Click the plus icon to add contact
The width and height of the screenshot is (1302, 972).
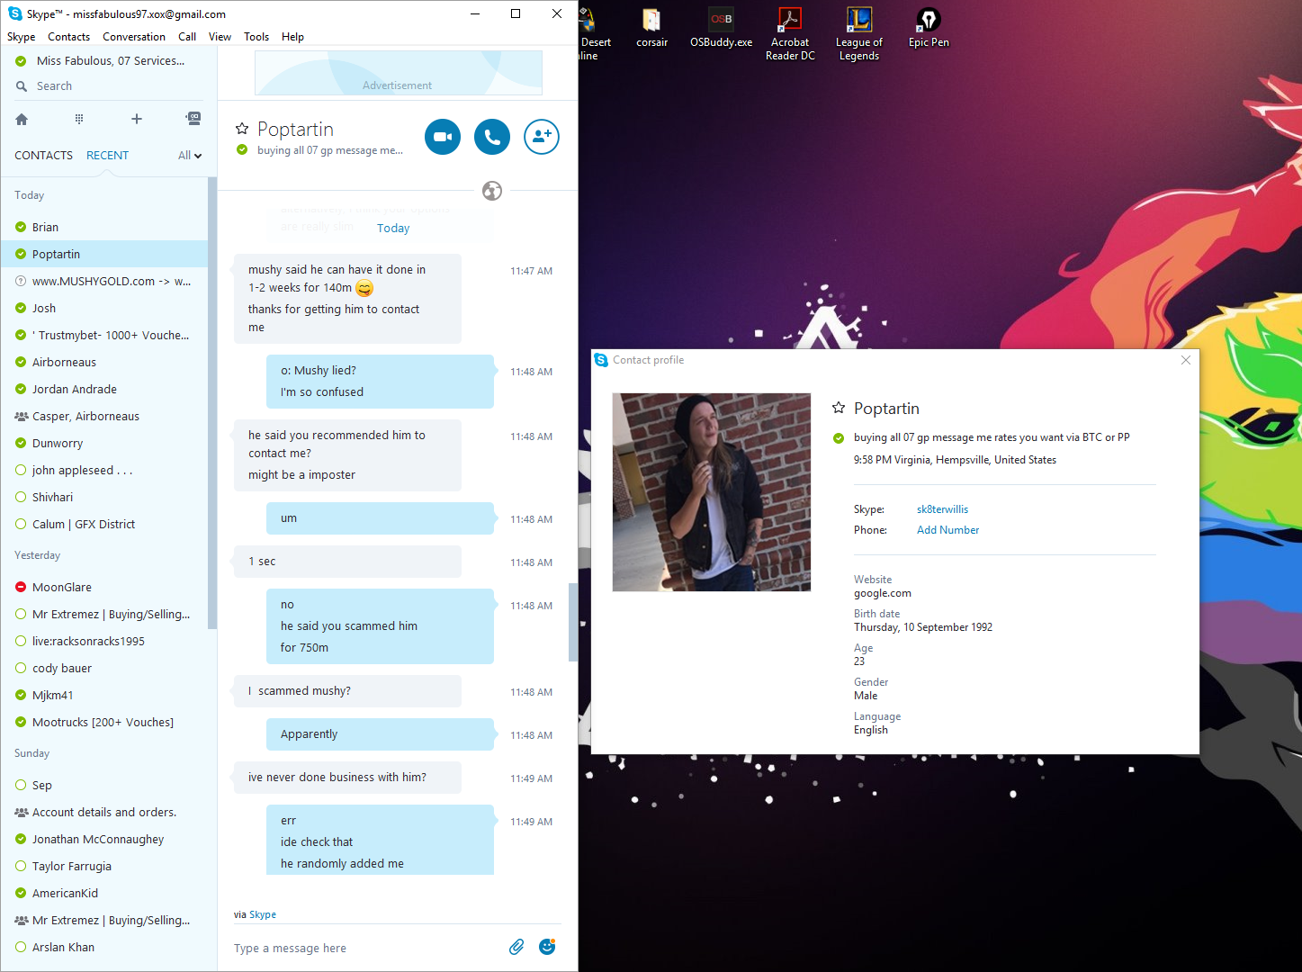(x=137, y=119)
